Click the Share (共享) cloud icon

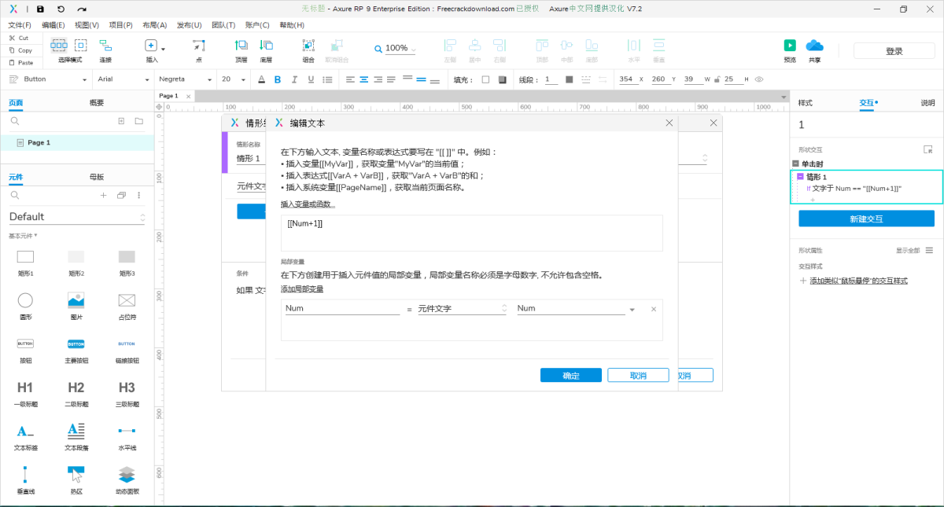pyautogui.click(x=814, y=46)
